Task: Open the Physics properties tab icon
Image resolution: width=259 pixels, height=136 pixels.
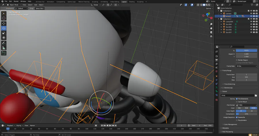Action: 216,80
